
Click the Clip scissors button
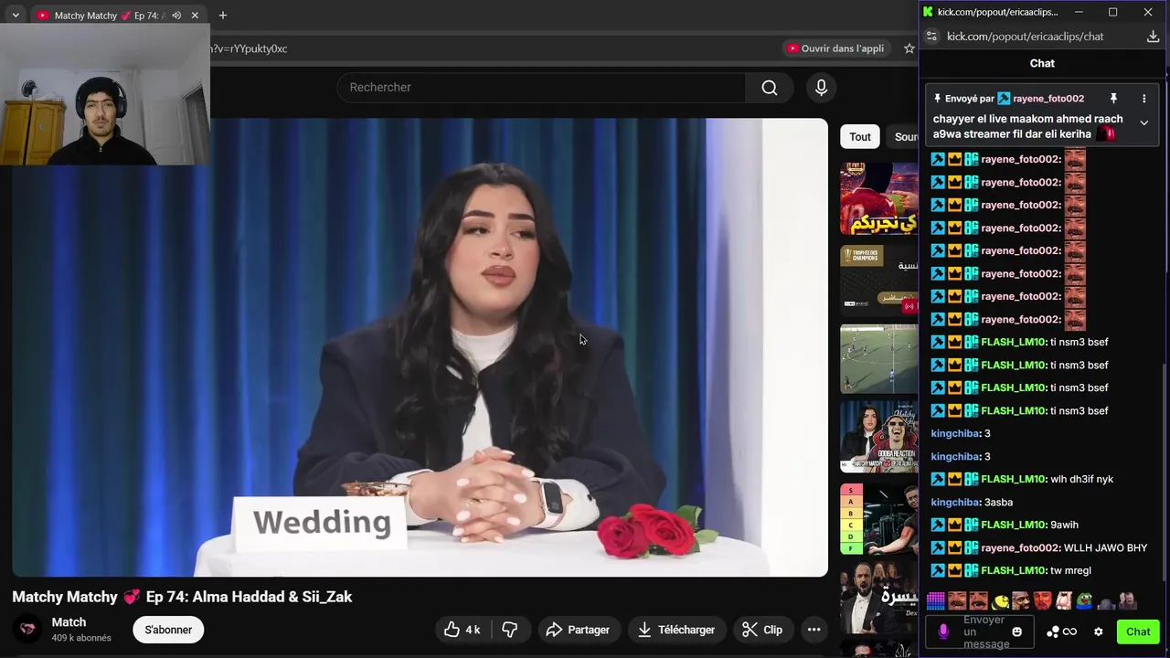click(762, 630)
